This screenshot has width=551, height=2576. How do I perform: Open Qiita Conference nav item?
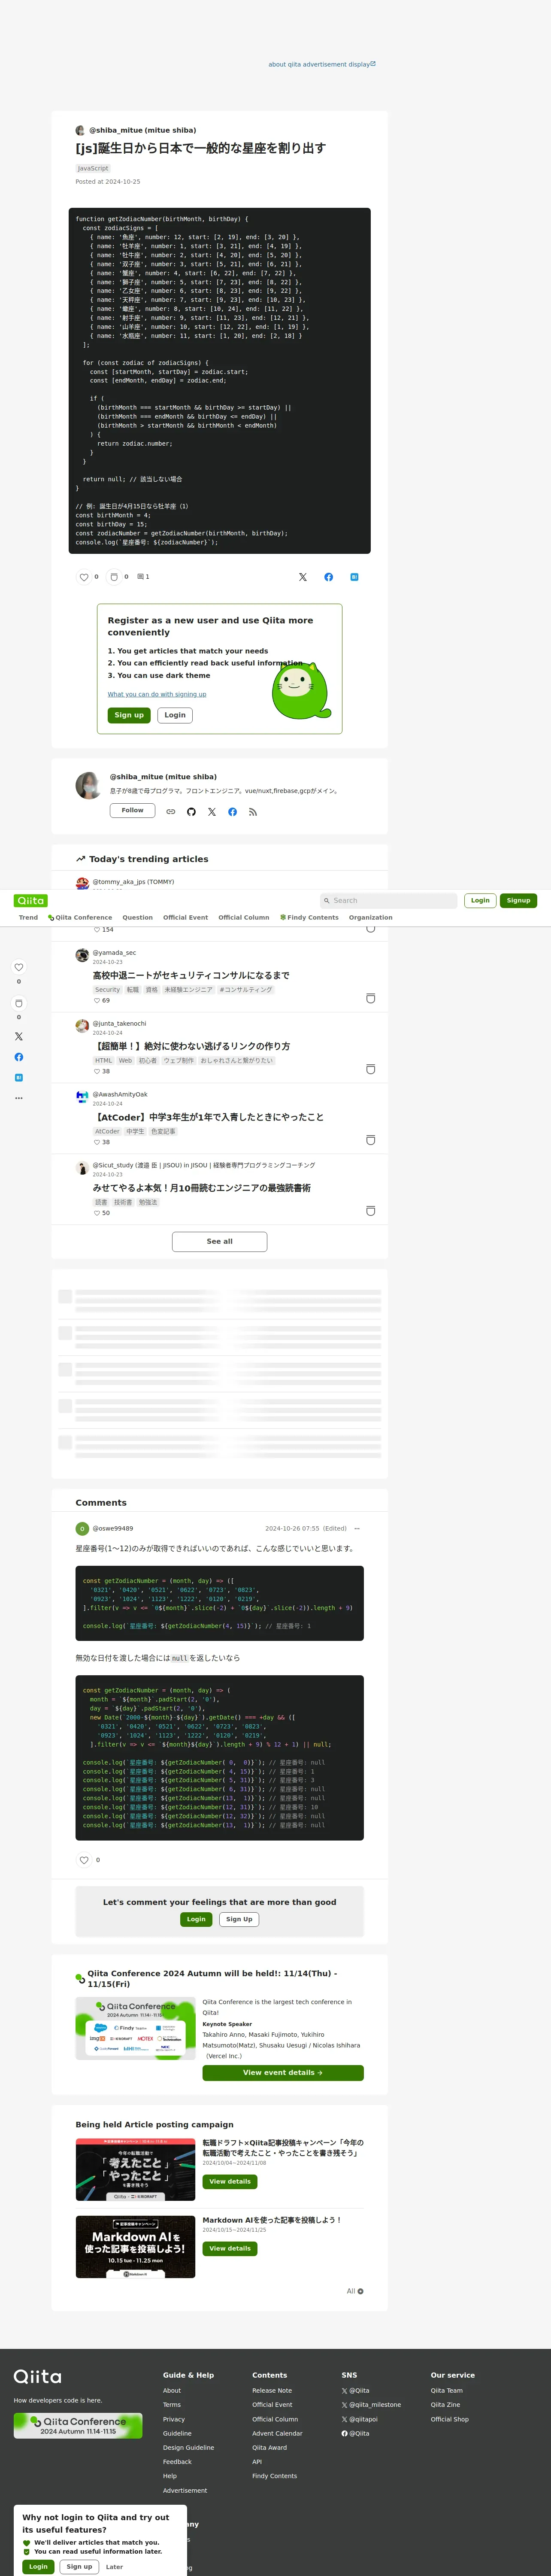[80, 917]
